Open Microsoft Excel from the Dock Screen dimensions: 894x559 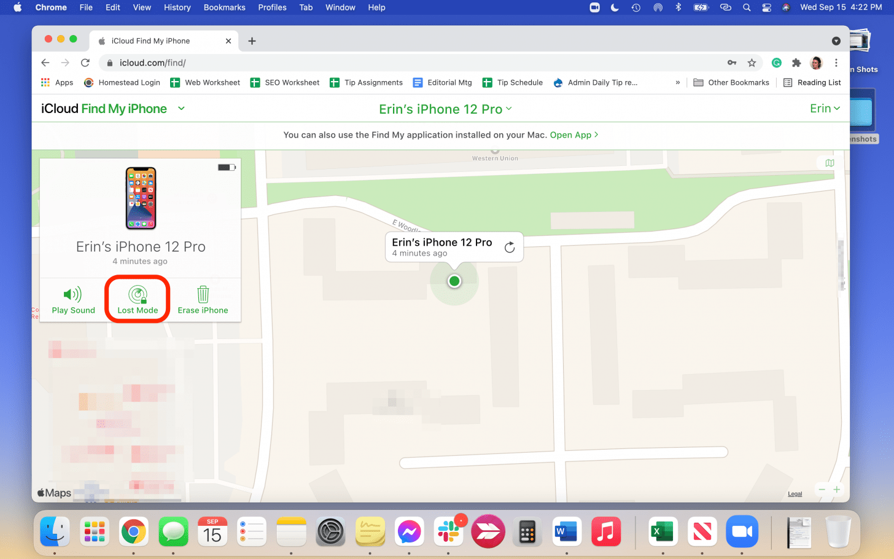tap(663, 532)
